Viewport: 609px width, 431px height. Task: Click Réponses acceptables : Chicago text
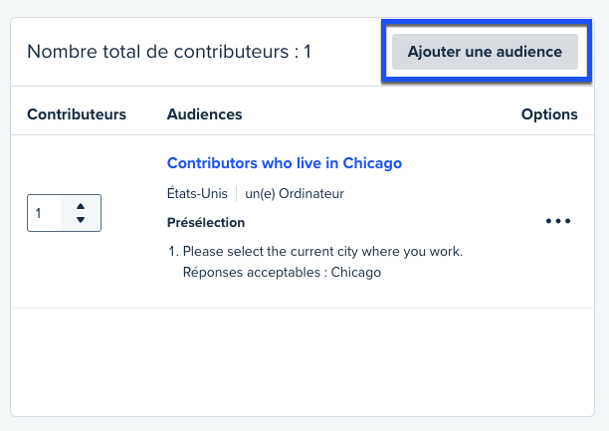pyautogui.click(x=282, y=272)
